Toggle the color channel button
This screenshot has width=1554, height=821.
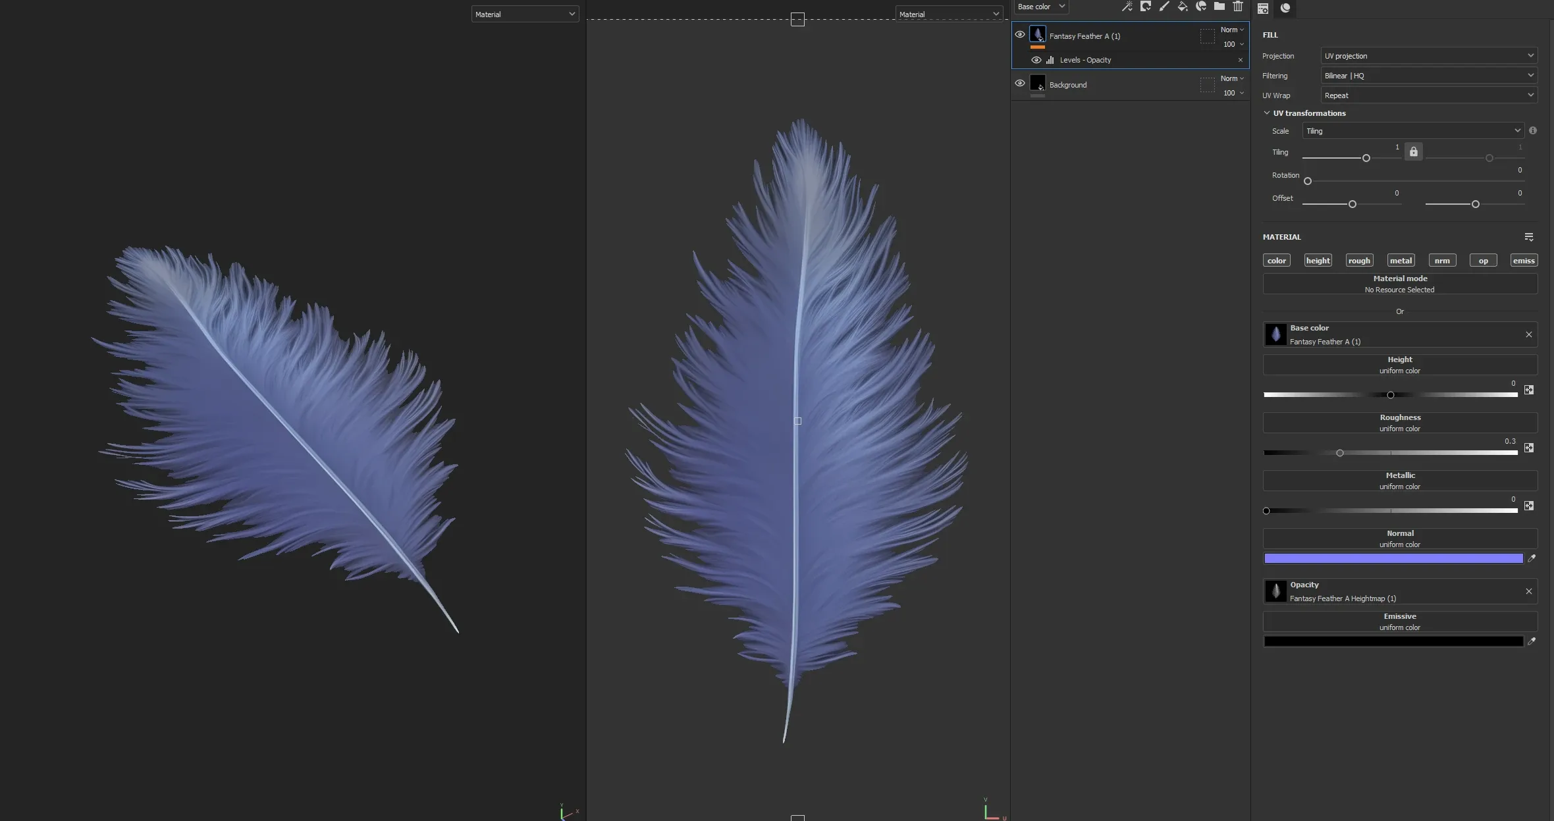coord(1276,261)
